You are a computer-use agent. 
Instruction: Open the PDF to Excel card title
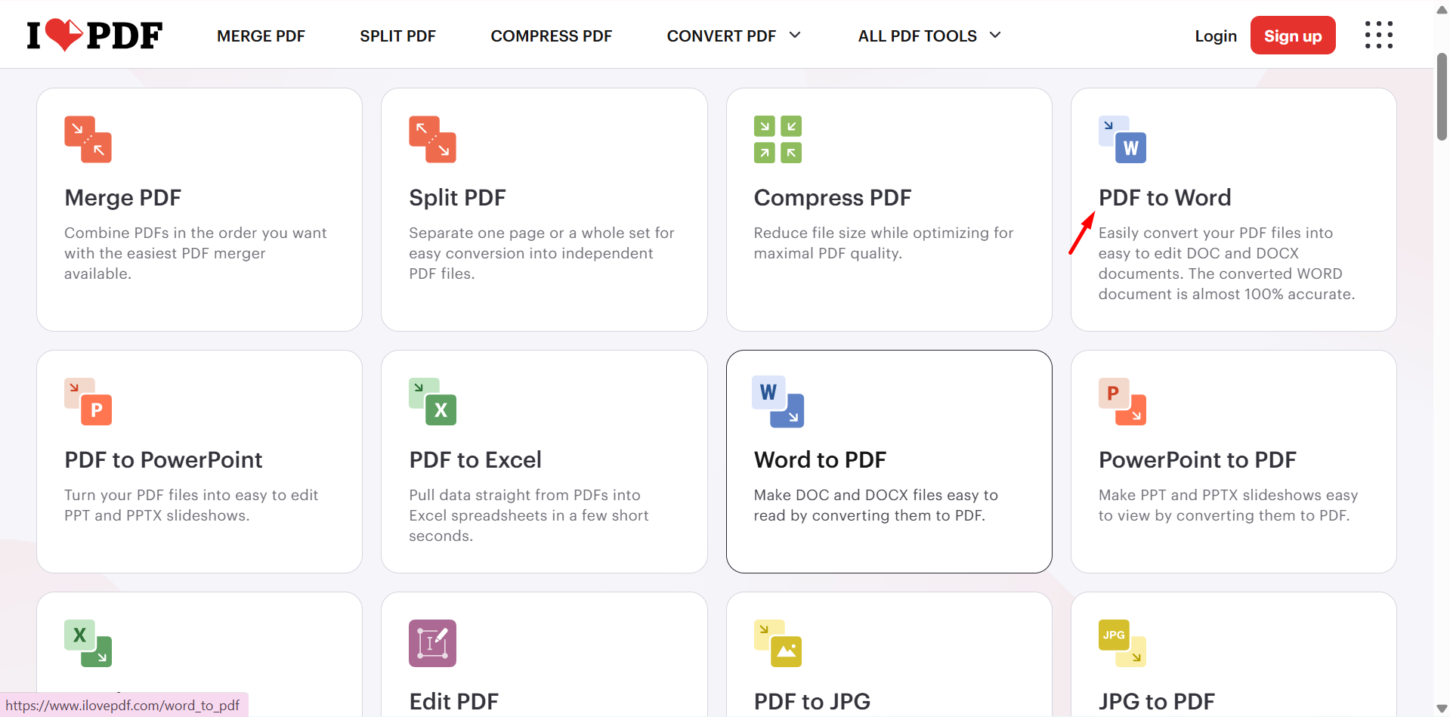(x=475, y=459)
